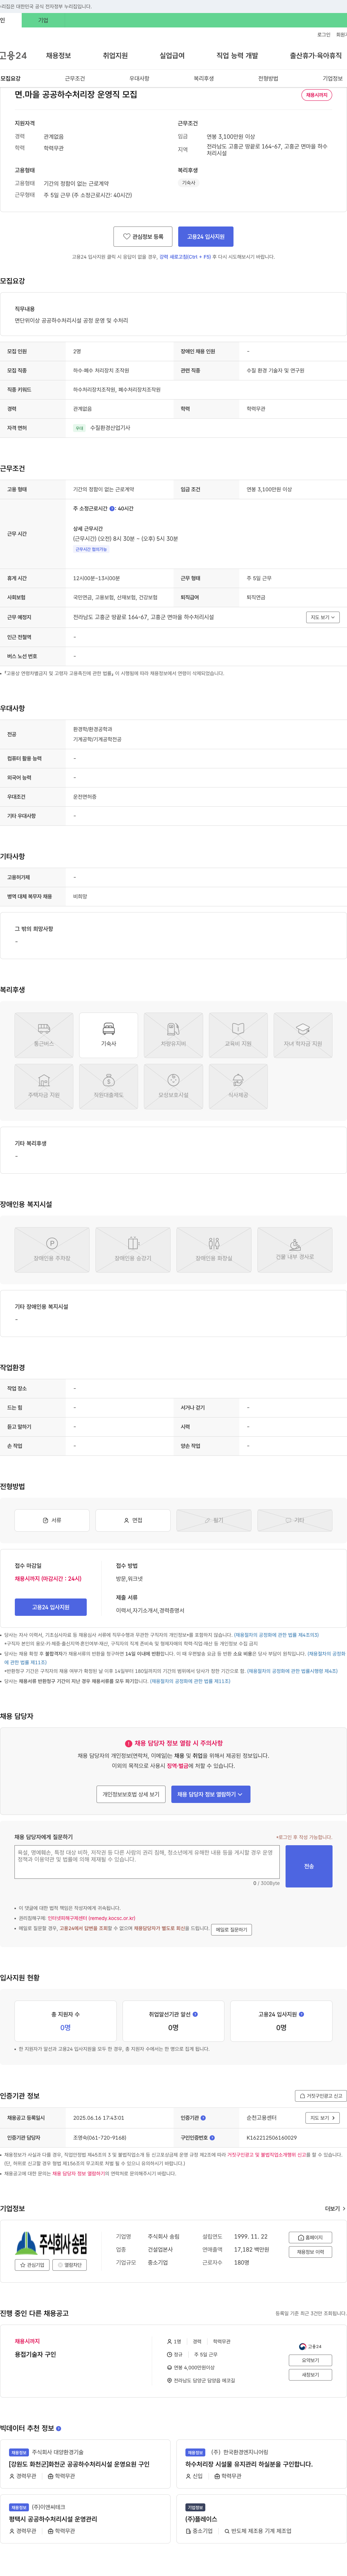Click the 근무시간 협의가능 tag
Image resolution: width=347 pixels, height=2576 pixels.
[91, 549]
